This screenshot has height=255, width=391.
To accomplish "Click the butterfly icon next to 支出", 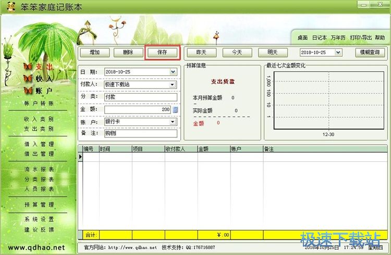I will point(28,67).
